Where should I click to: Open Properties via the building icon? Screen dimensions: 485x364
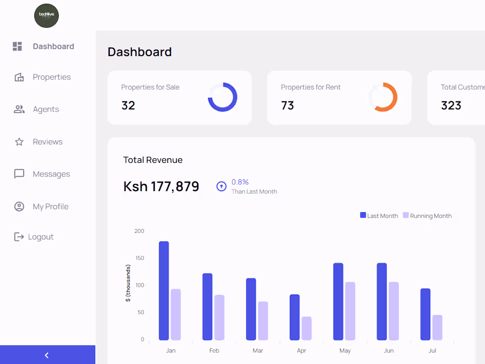[19, 77]
